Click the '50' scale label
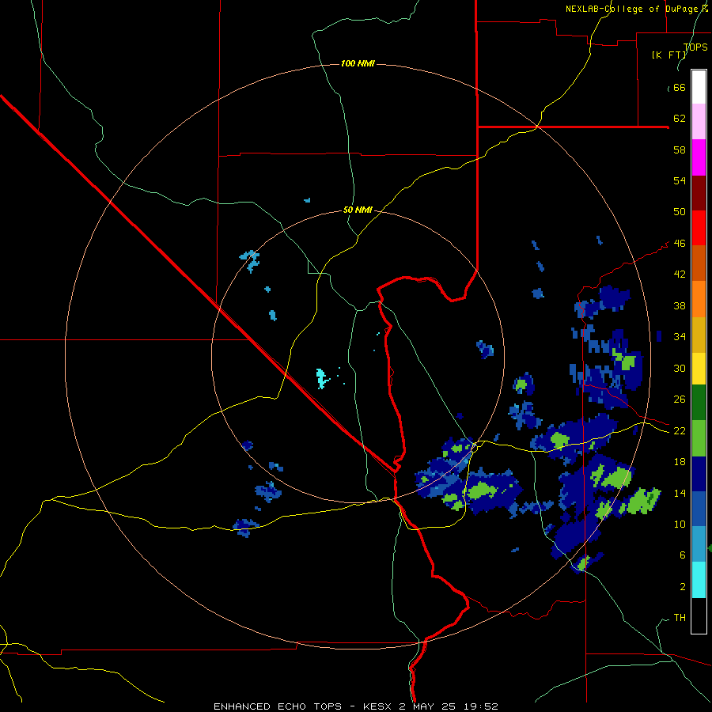Image resolution: width=712 pixels, height=712 pixels. (x=680, y=212)
